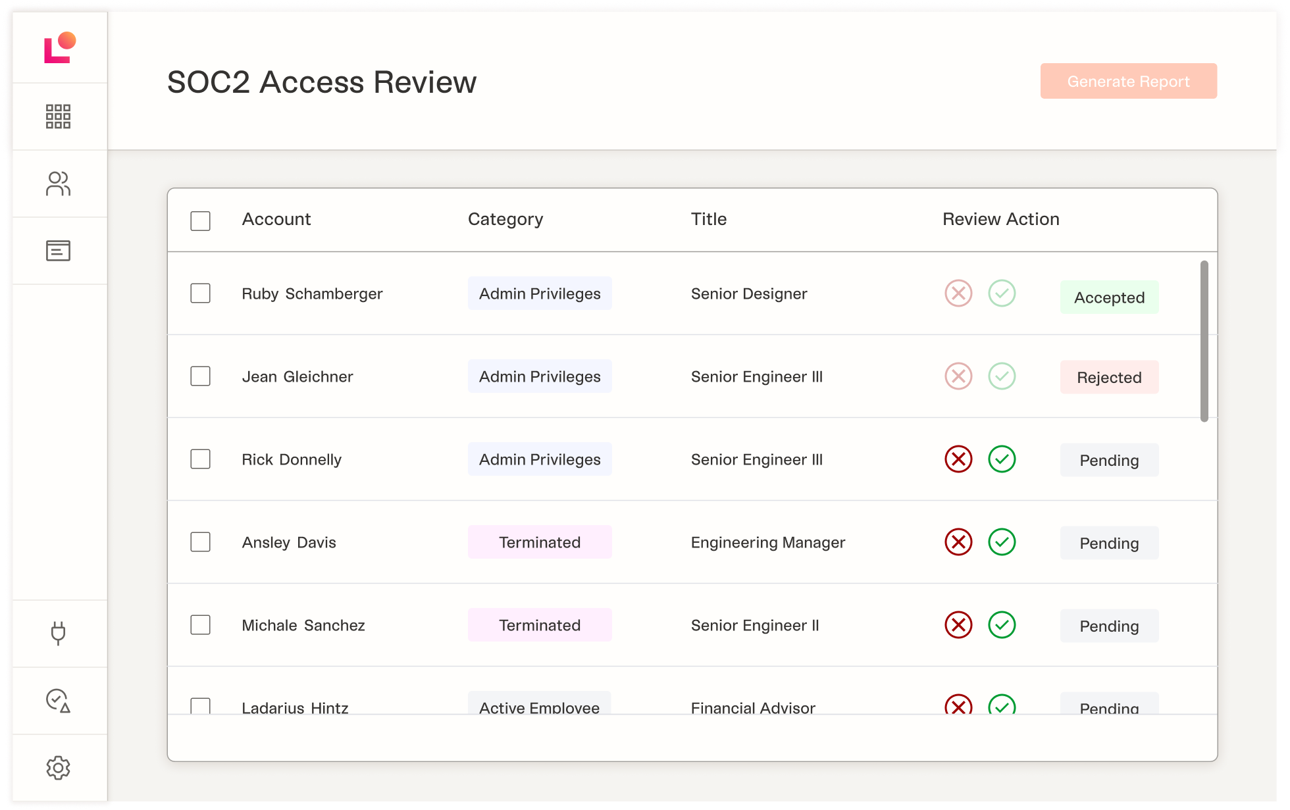Open the Reviews panel icon in sidebar
This screenshot has width=1290, height=810.
58,250
